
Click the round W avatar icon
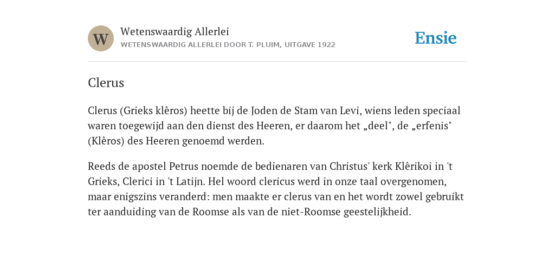point(101,38)
